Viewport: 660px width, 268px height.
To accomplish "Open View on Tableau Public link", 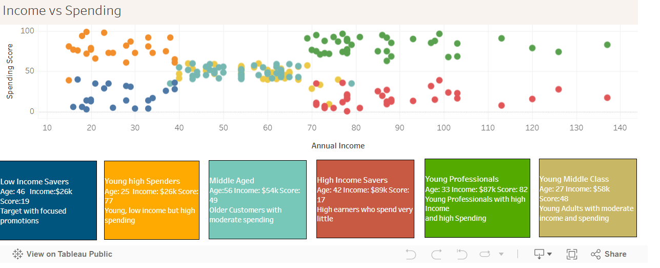I will tap(69, 254).
